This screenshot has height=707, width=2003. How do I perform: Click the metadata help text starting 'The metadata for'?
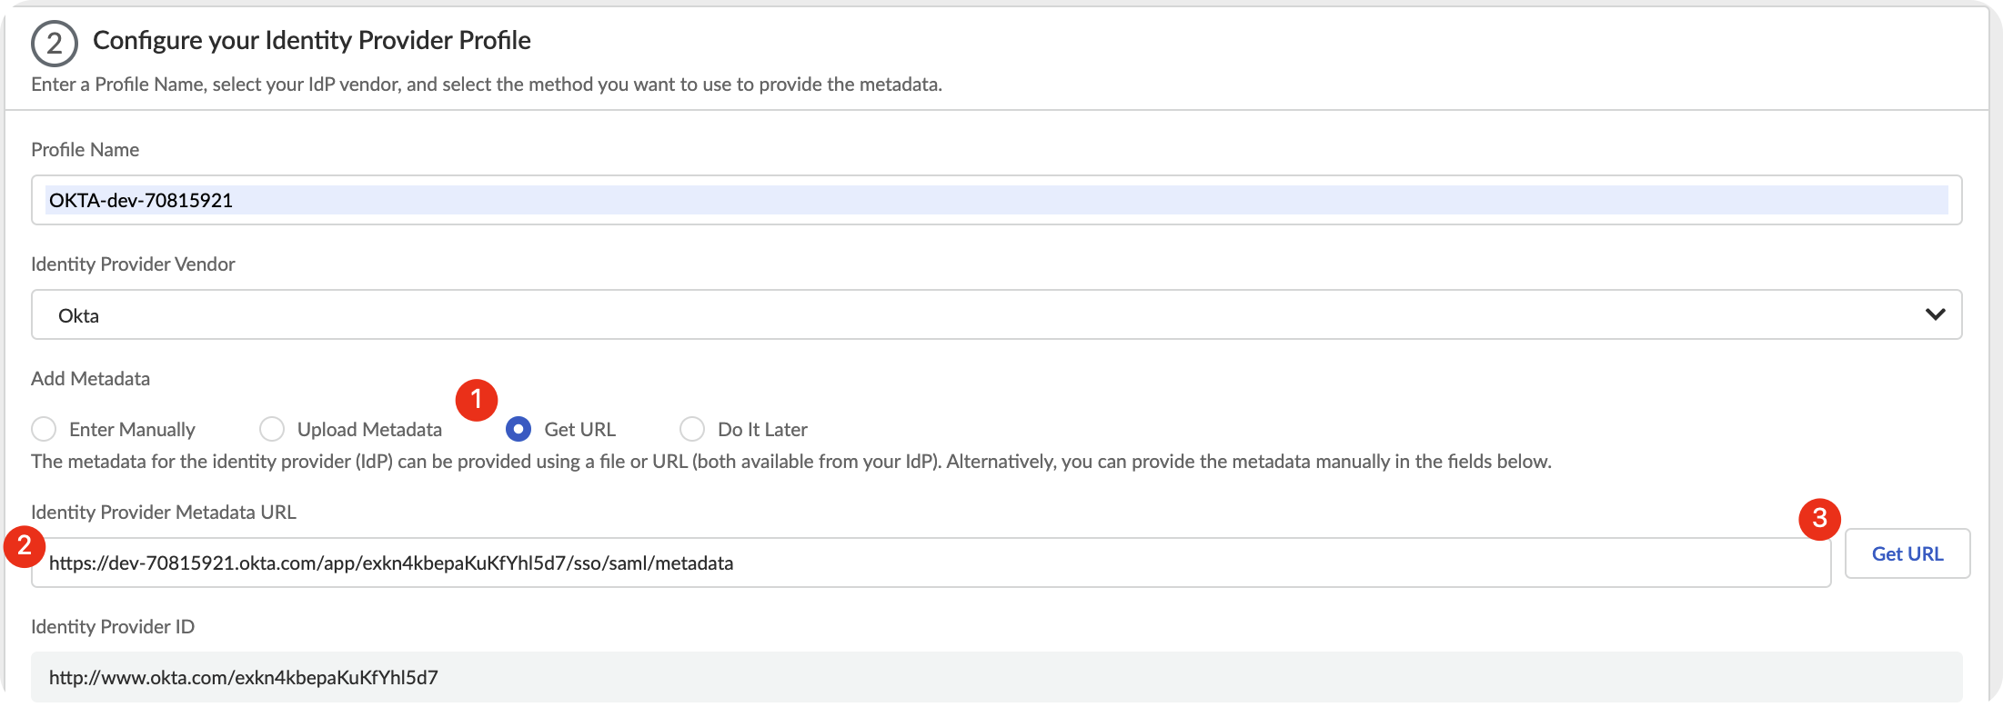[x=791, y=462]
